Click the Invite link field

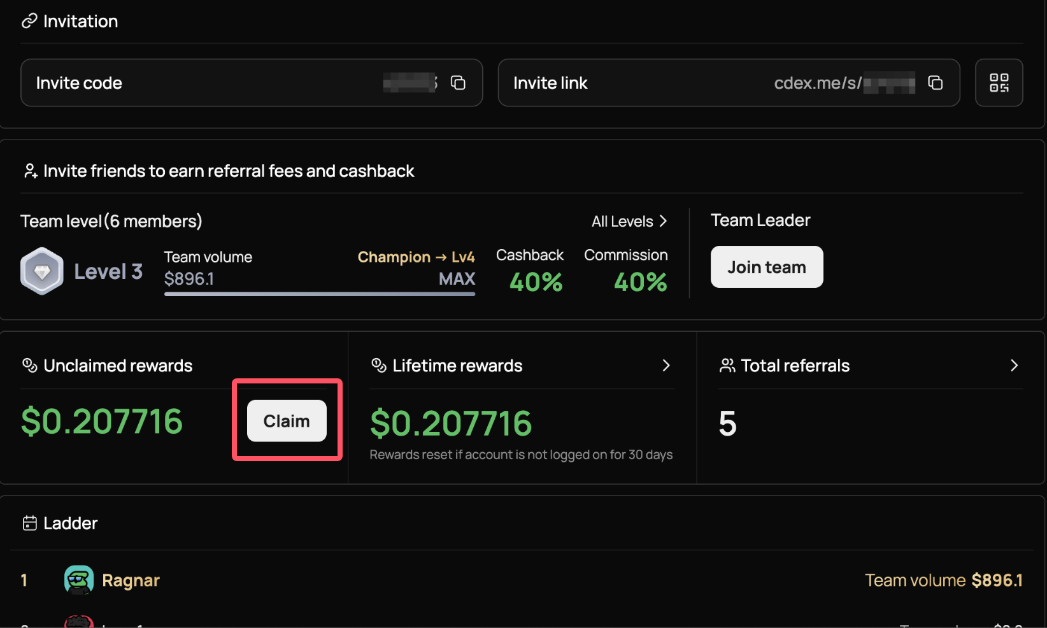pos(637,83)
